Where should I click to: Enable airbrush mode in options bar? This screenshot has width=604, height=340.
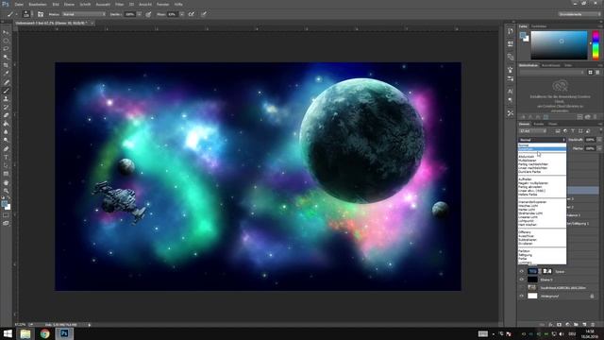coord(192,14)
